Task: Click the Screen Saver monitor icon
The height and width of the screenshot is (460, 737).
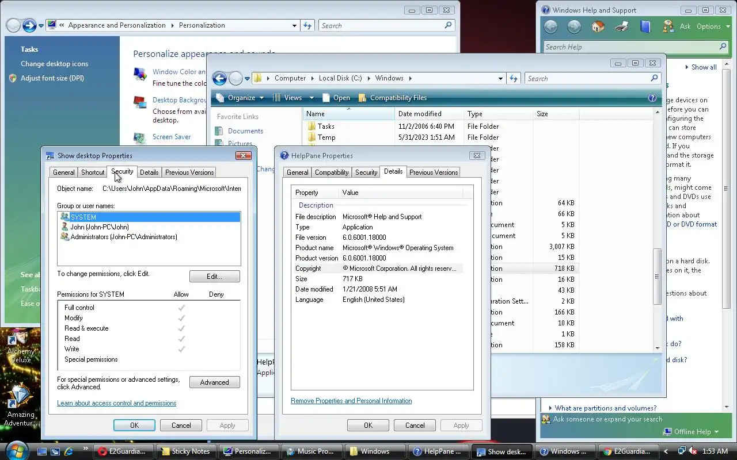Action: point(139,138)
